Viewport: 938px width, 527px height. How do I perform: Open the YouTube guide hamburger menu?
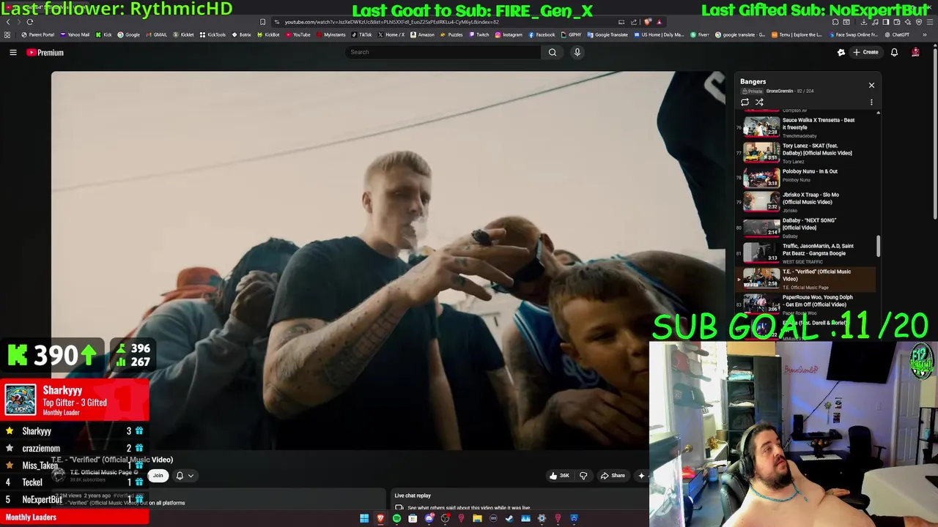(x=12, y=53)
